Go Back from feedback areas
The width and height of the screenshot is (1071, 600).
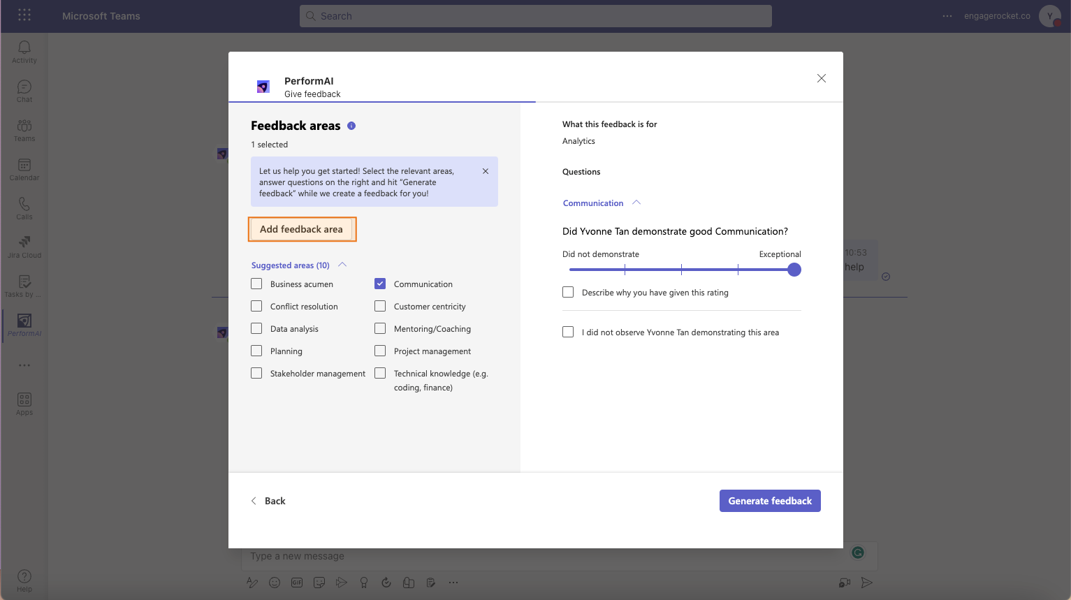[268, 501]
